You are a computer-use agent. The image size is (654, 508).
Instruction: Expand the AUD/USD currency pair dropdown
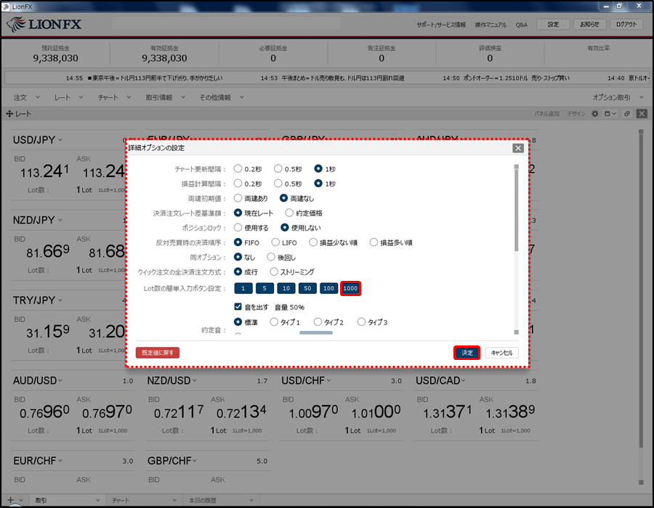(x=60, y=380)
